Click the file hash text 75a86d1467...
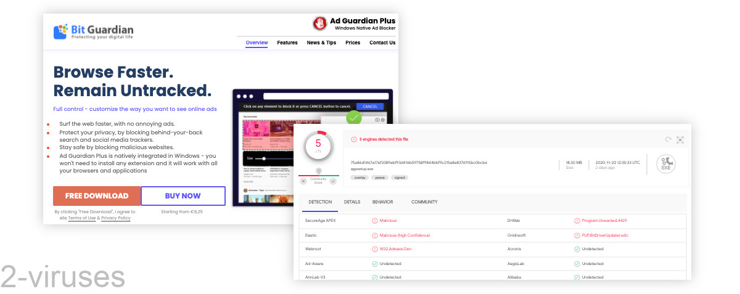The width and height of the screenshot is (740, 294). coord(419,163)
